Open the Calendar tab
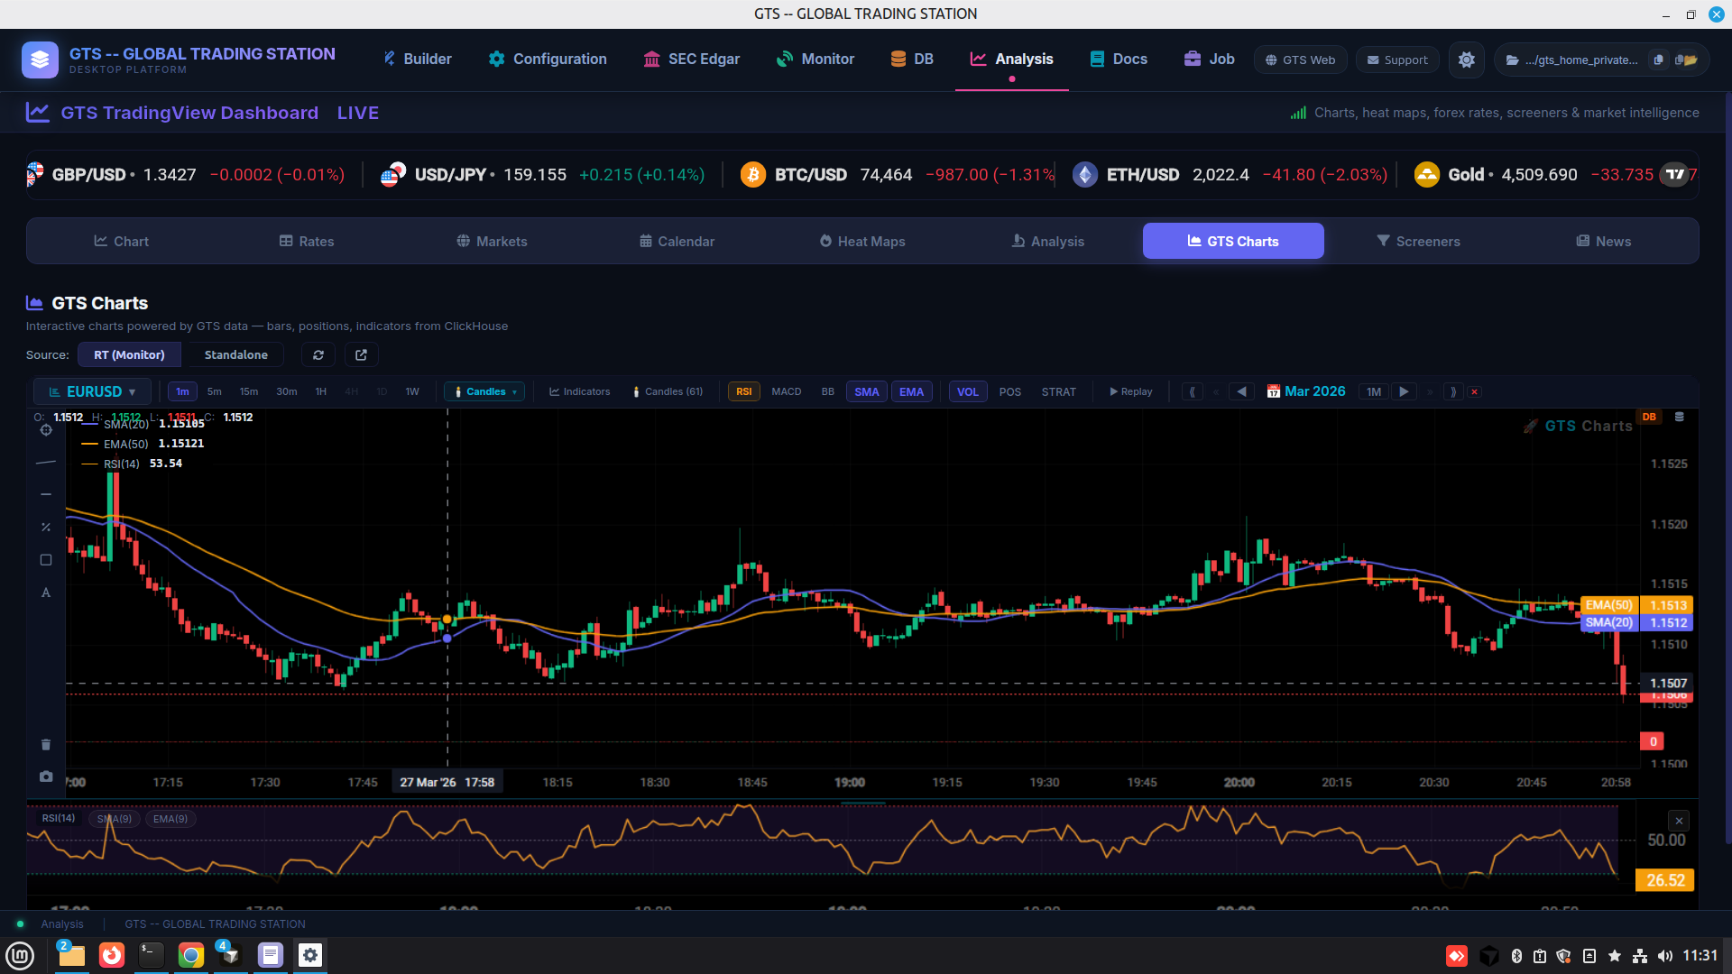The image size is (1732, 974). (x=677, y=242)
